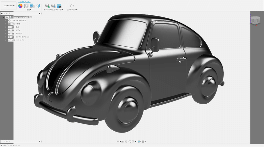Expand the ボディ node
Image resolution: width=264 pixels, height=147 pixels.
pos(6,30)
